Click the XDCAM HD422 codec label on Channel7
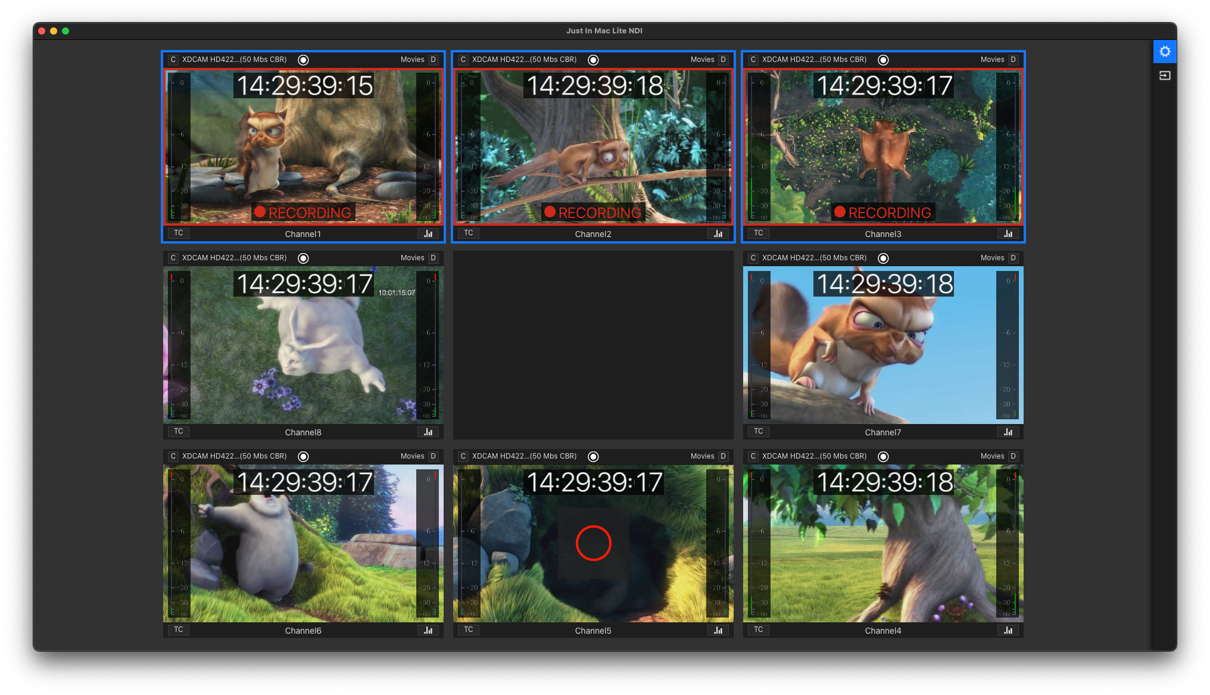1210x695 pixels. pyautogui.click(x=815, y=258)
